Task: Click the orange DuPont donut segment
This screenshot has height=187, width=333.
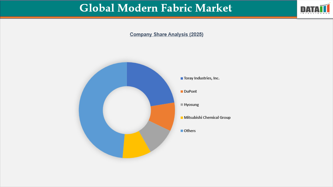Action: coord(163,116)
